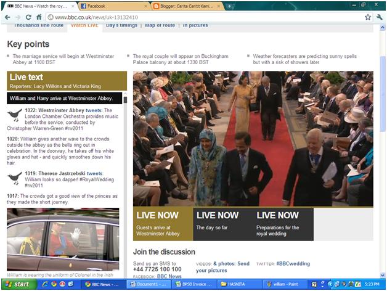Screen dimensions: 387x291
Task: Go back using the browser back arrow
Action: (x=7, y=17)
